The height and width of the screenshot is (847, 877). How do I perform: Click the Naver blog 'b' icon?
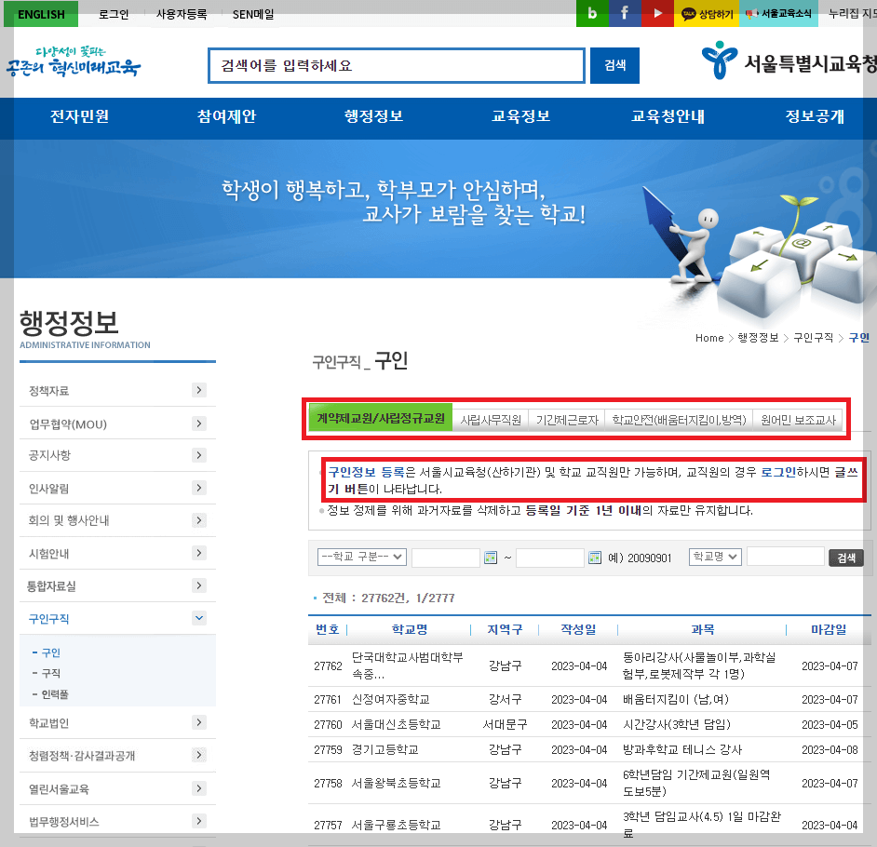[591, 13]
